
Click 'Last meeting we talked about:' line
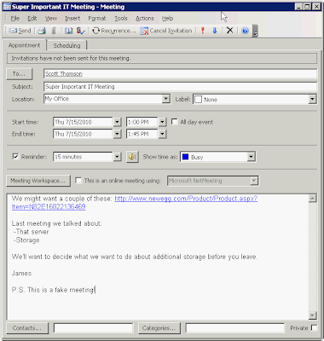56,223
